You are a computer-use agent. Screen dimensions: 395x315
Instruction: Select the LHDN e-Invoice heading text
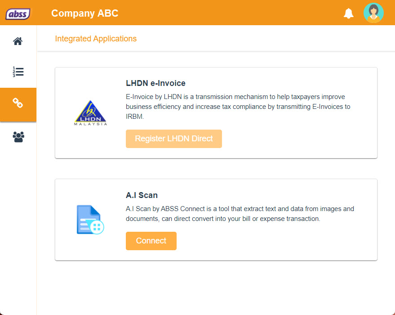click(x=155, y=83)
